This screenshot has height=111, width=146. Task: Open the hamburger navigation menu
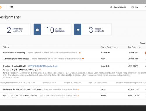12,7
